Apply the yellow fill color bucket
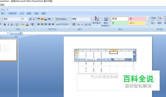 pyautogui.click(x=22, y=24)
